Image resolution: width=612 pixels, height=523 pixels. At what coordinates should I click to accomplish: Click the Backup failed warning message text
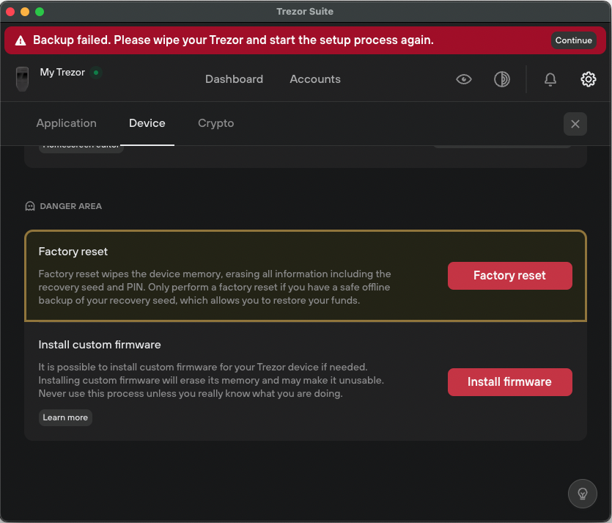233,40
